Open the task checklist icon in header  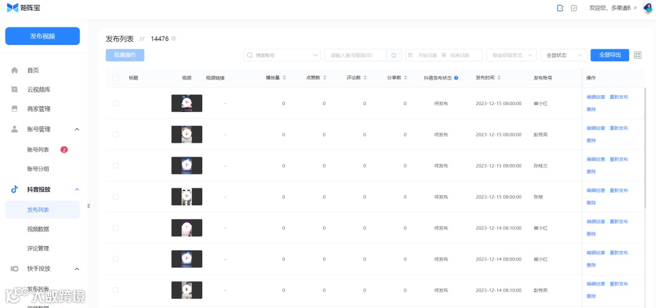(574, 8)
